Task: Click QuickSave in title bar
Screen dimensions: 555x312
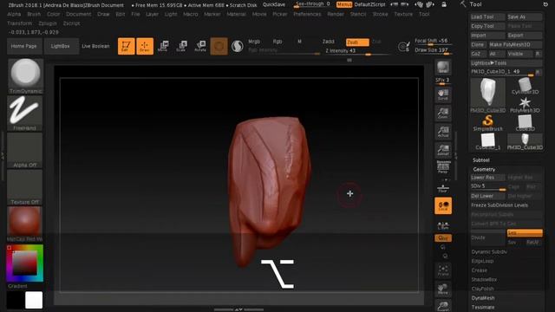Action: click(274, 4)
